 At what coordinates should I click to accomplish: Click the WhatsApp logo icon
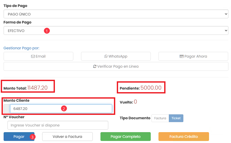pos(106,56)
